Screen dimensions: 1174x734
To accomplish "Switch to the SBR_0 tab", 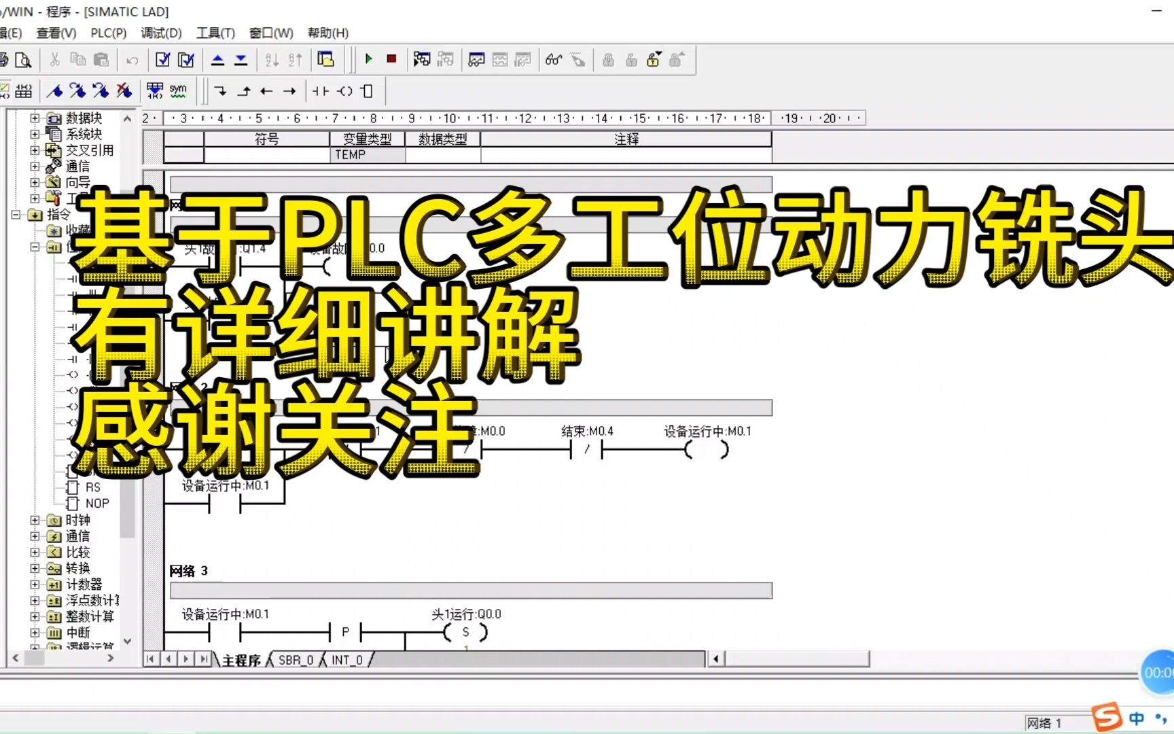I will 296,659.
